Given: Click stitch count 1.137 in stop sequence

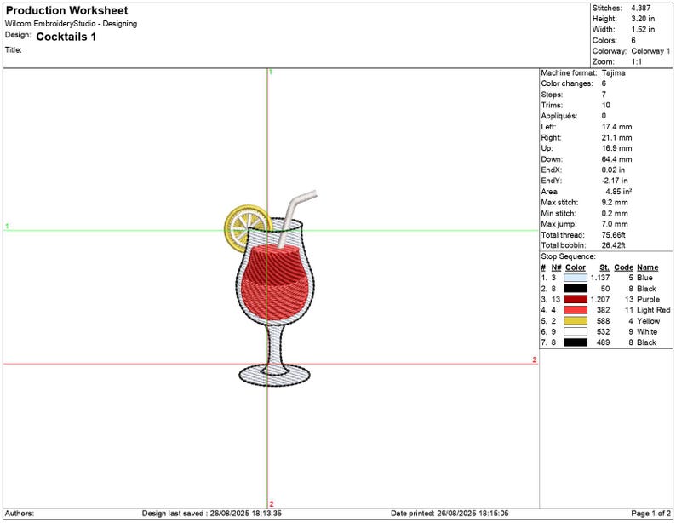Looking at the screenshot, I should point(600,278).
